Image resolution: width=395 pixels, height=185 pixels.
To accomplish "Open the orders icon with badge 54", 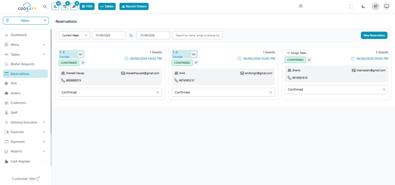I will [55, 6].
